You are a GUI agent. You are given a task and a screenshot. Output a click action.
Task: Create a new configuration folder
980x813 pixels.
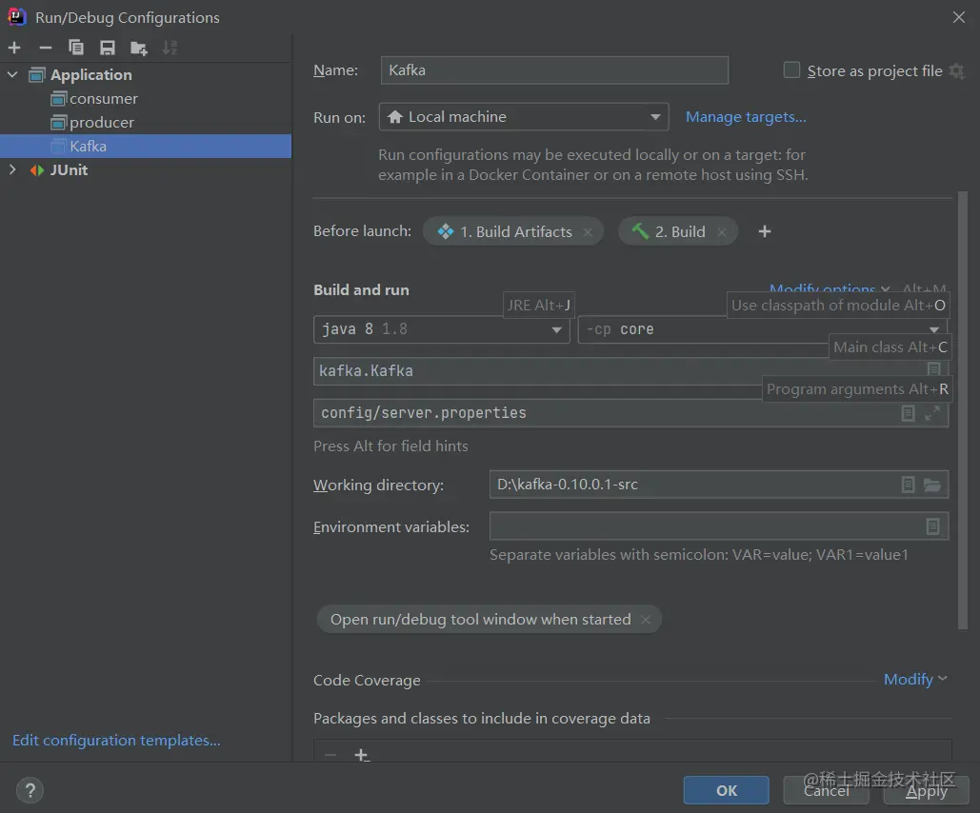pos(139,49)
